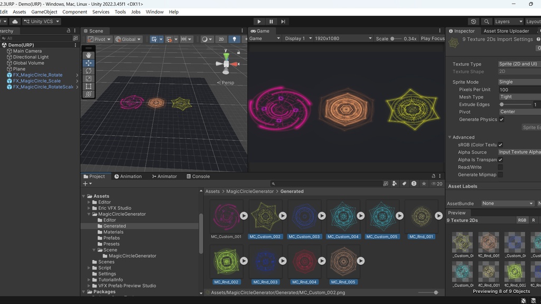Enable the Generate Mipmap checkbox
This screenshot has width=541, height=304.
click(x=500, y=175)
